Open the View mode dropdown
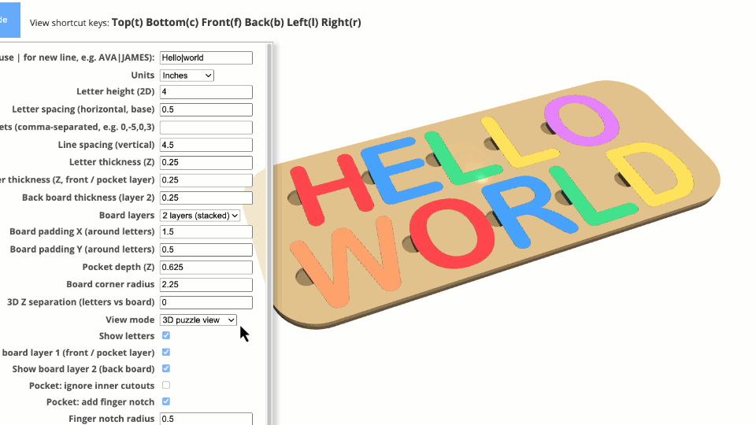The width and height of the screenshot is (756, 425). 198,320
